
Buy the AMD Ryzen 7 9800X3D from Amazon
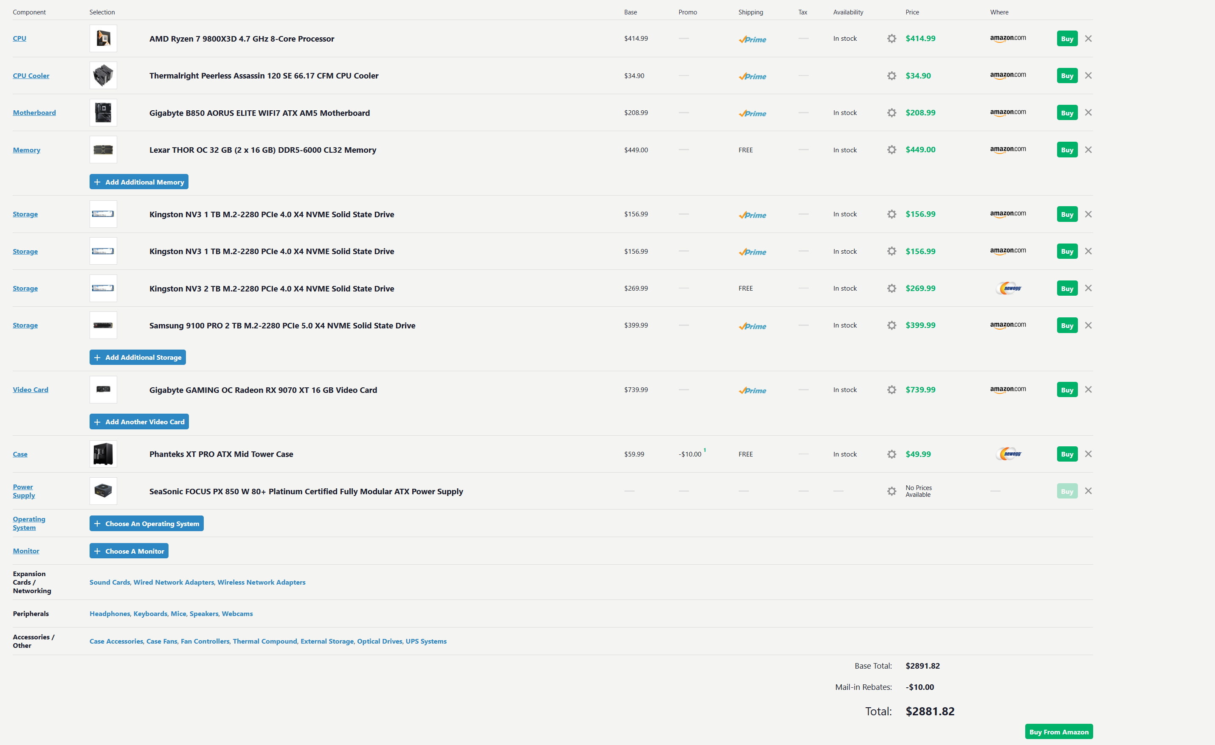[1067, 39]
